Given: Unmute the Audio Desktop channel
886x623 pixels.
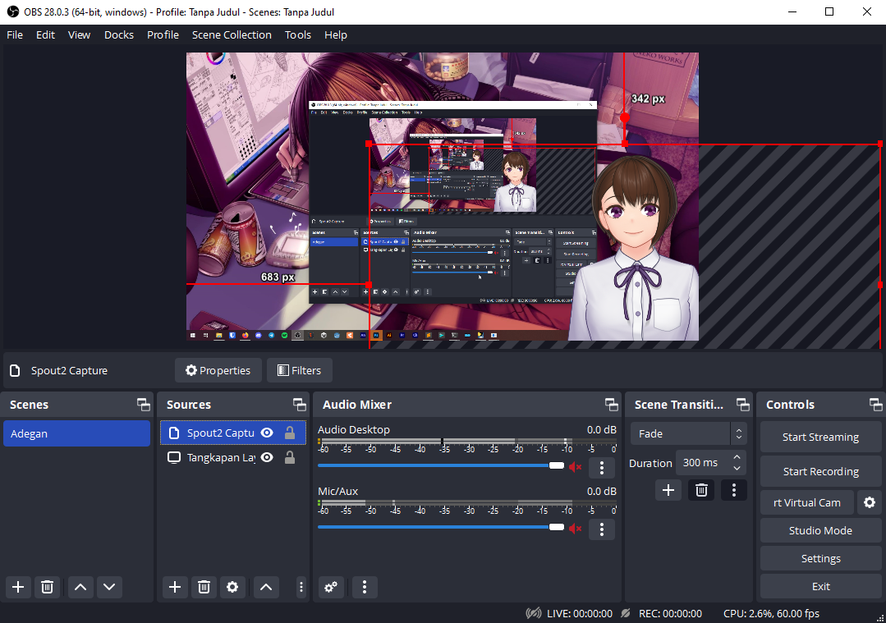Looking at the screenshot, I should (576, 467).
